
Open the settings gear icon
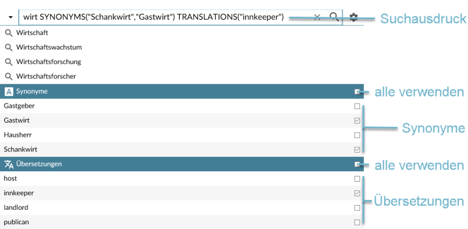[x=354, y=17]
